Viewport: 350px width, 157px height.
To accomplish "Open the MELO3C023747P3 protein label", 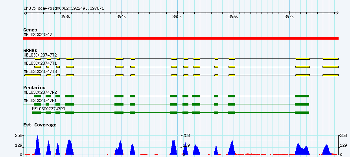I will [48, 109].
